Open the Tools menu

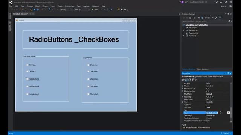[x=60, y=6]
